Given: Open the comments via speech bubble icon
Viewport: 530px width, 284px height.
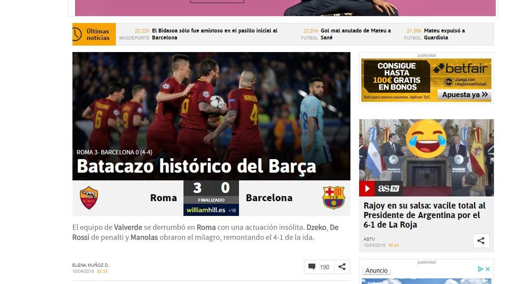Looking at the screenshot, I should [312, 267].
